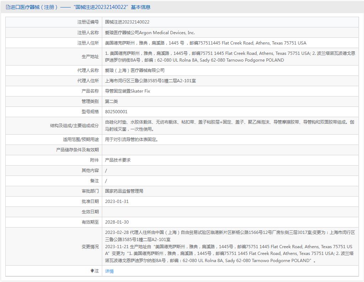Click the 生效日期 label
364x282 pixels.
click(90, 211)
